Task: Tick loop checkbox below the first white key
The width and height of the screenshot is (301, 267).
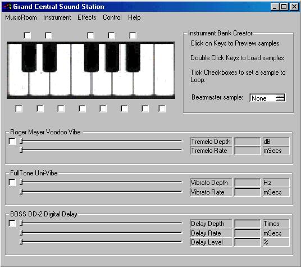Action: point(19,109)
